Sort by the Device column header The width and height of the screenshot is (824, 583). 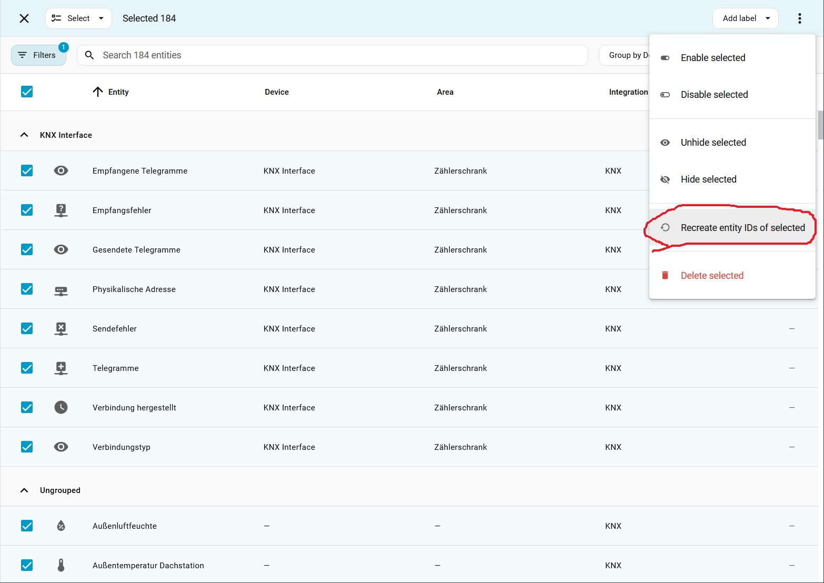click(277, 92)
